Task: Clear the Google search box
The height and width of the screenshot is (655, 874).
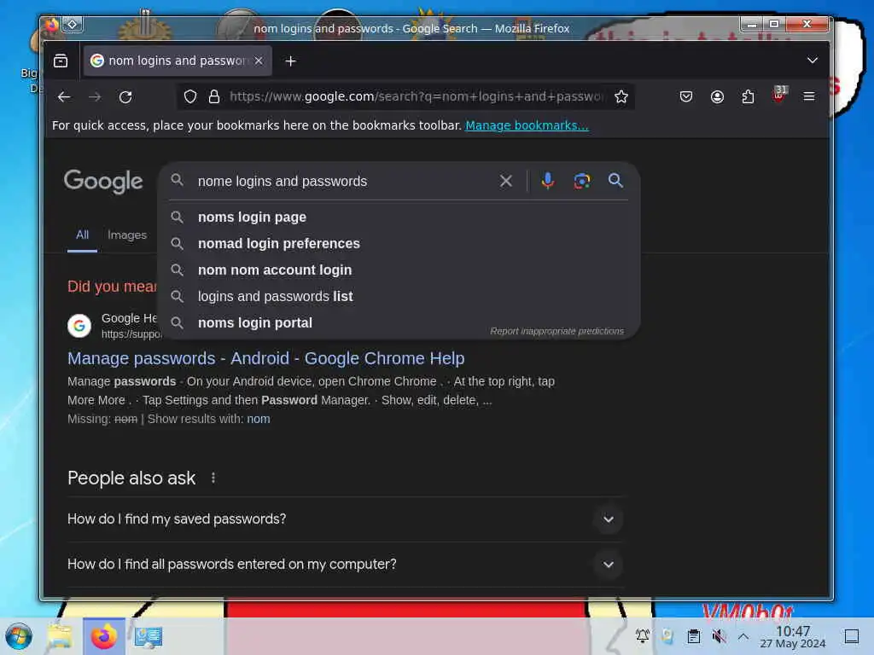Action: pos(505,181)
